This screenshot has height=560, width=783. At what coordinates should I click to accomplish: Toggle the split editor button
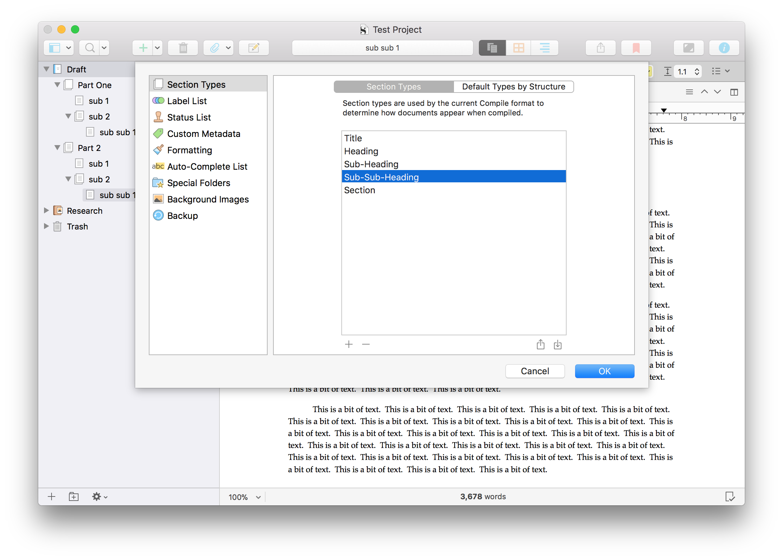[x=734, y=92]
